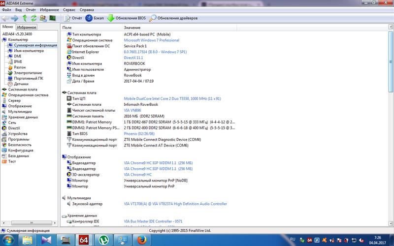Open the Справка menu

coord(87,10)
